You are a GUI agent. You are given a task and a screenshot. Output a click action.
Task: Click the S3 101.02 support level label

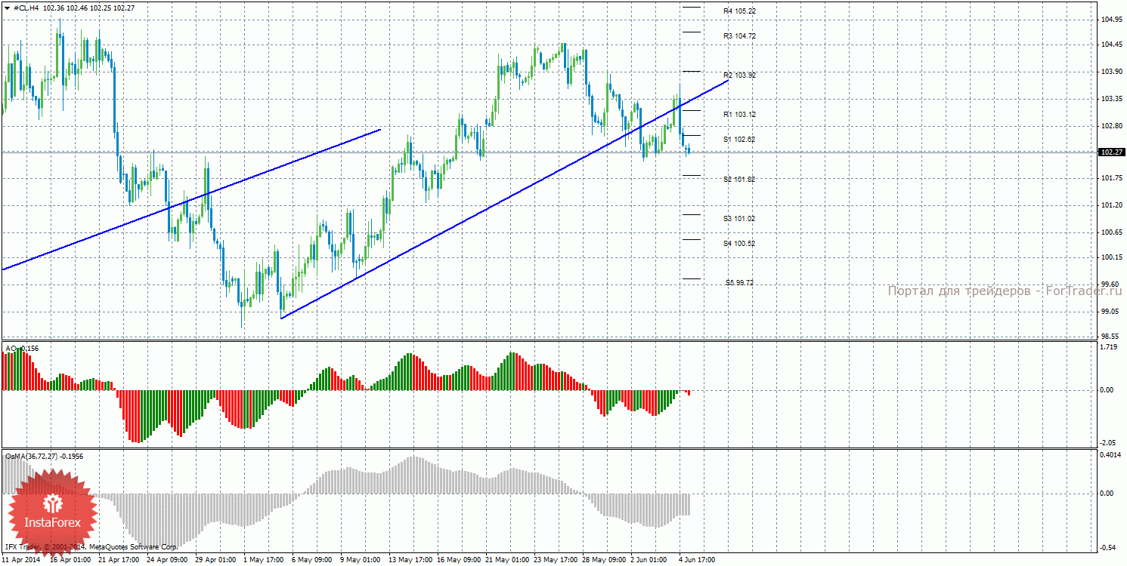738,219
